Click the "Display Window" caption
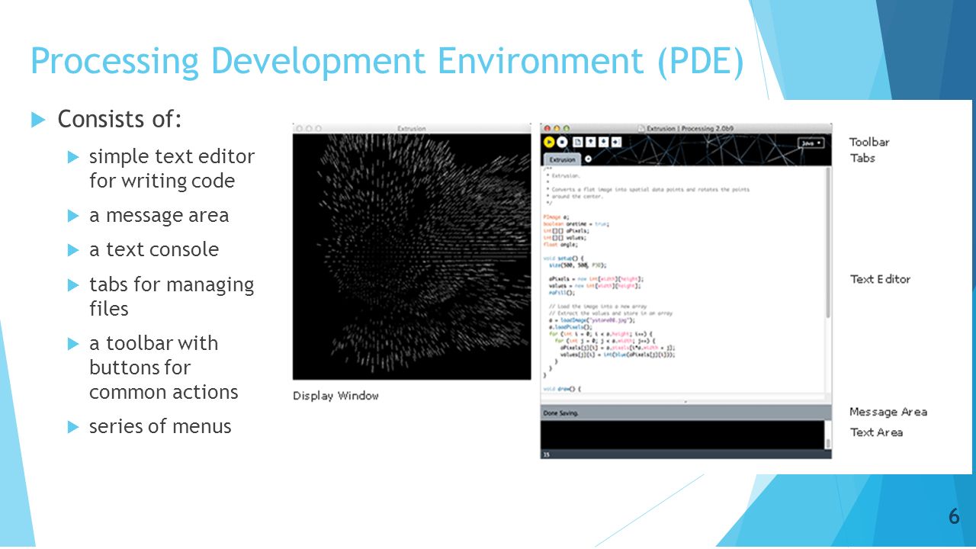The height and width of the screenshot is (549, 976). pos(336,396)
